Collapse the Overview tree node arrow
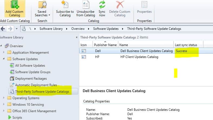Screen dimensions: 213x120 (1, 46)
